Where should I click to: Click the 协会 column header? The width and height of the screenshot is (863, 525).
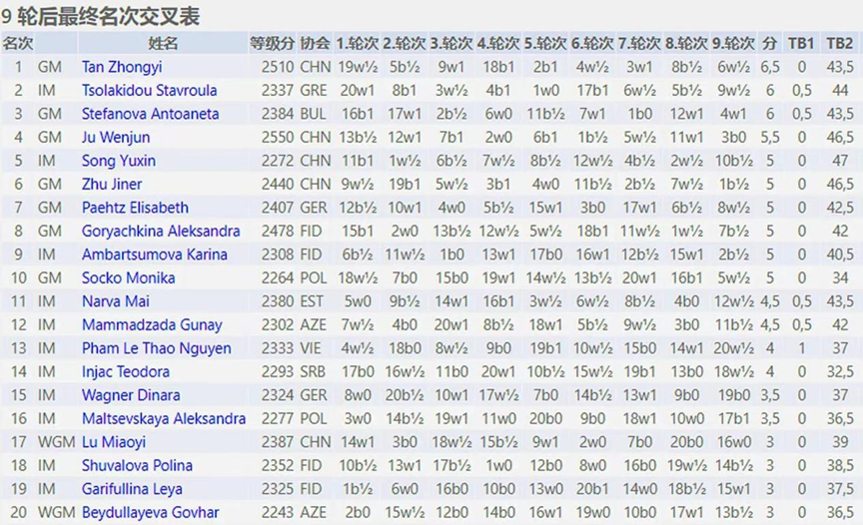pos(315,44)
